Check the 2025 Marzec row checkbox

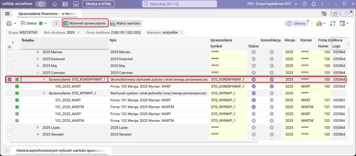click(10, 52)
